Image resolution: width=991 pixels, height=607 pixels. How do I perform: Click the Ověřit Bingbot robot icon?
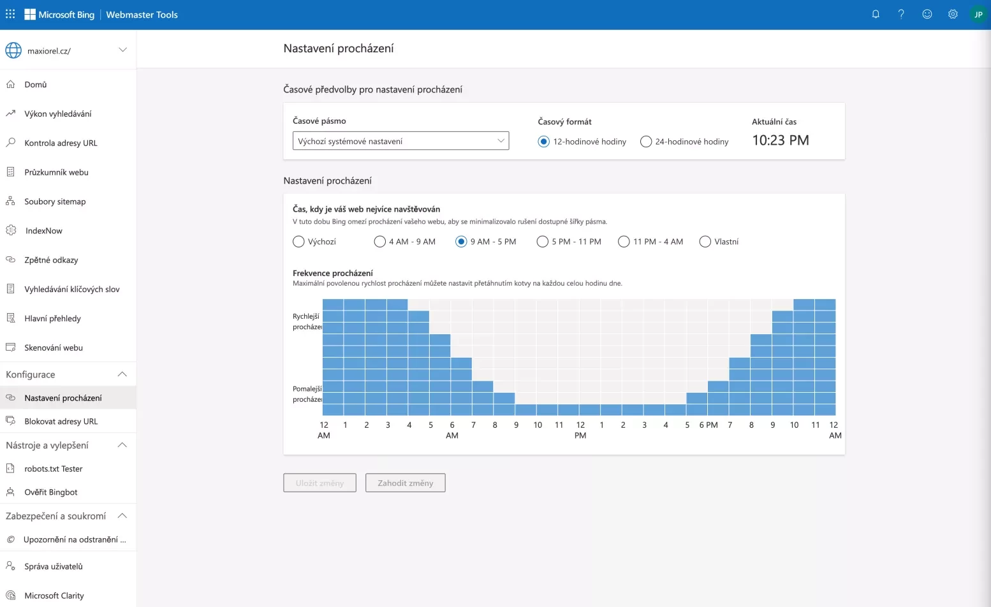11,492
